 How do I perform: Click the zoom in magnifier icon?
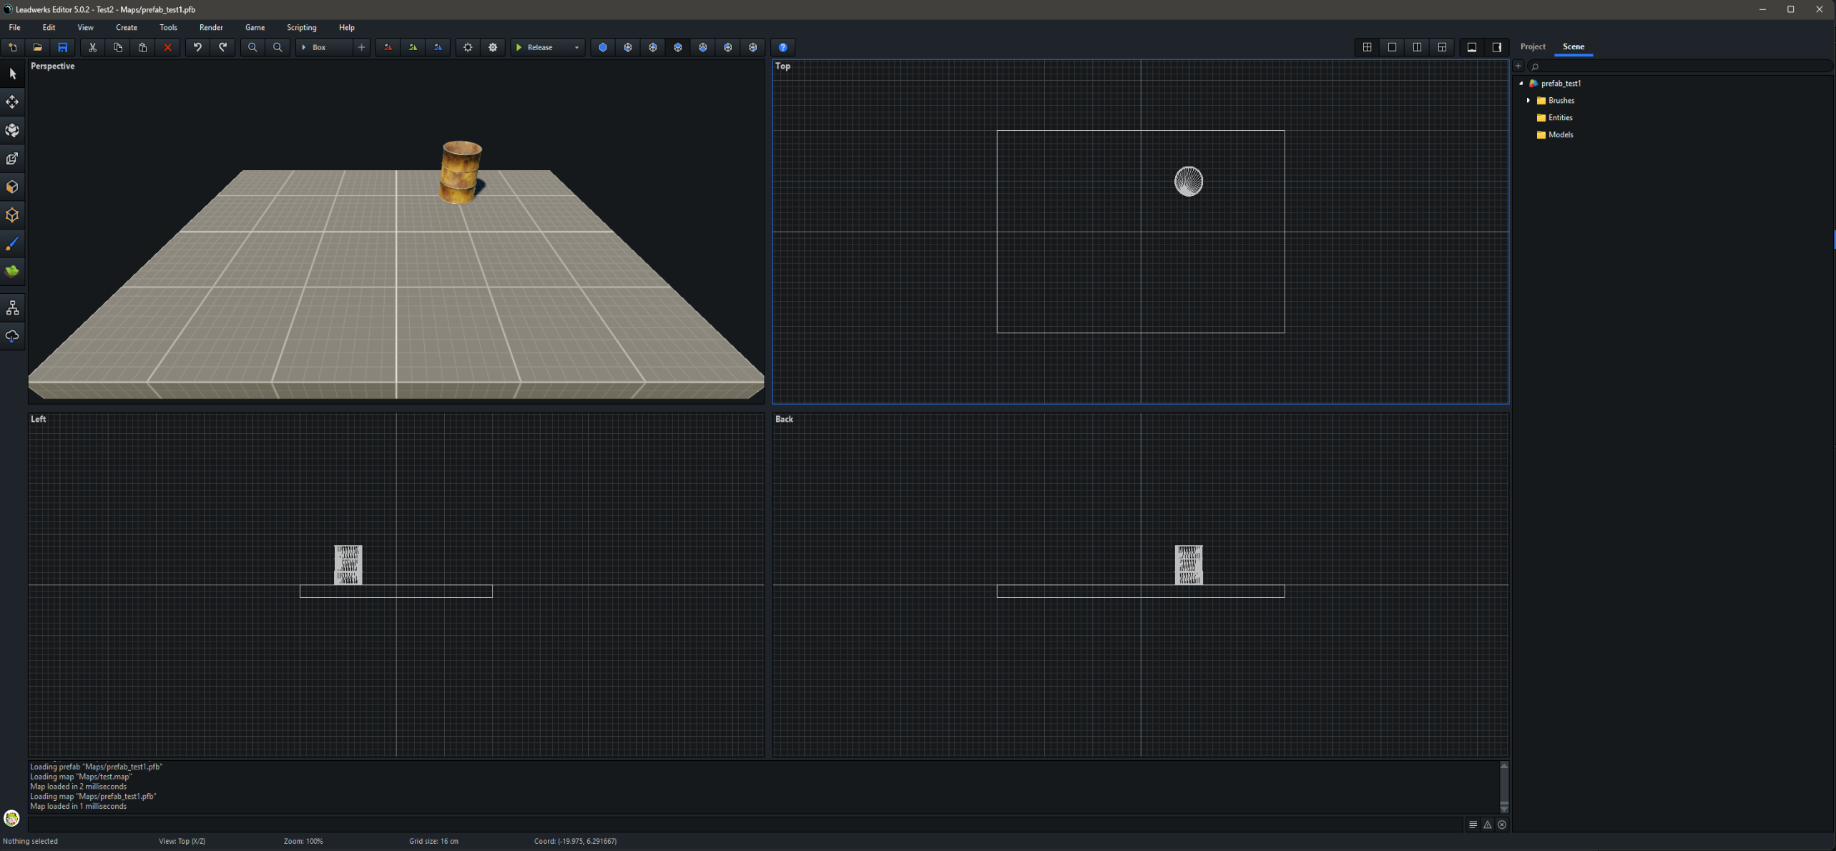[x=252, y=47]
